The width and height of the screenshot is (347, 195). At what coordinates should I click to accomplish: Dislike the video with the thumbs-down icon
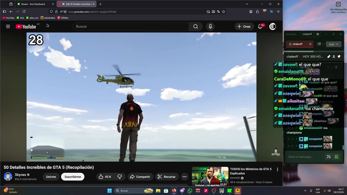tap(120, 177)
